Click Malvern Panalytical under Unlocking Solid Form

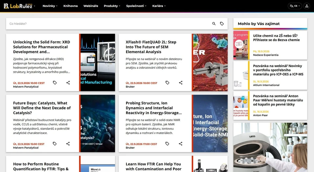pos(26,87)
